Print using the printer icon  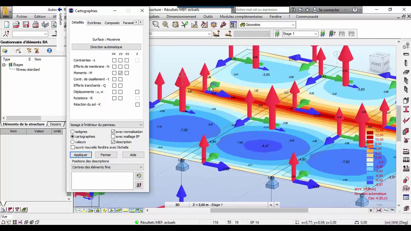[x=36, y=25]
